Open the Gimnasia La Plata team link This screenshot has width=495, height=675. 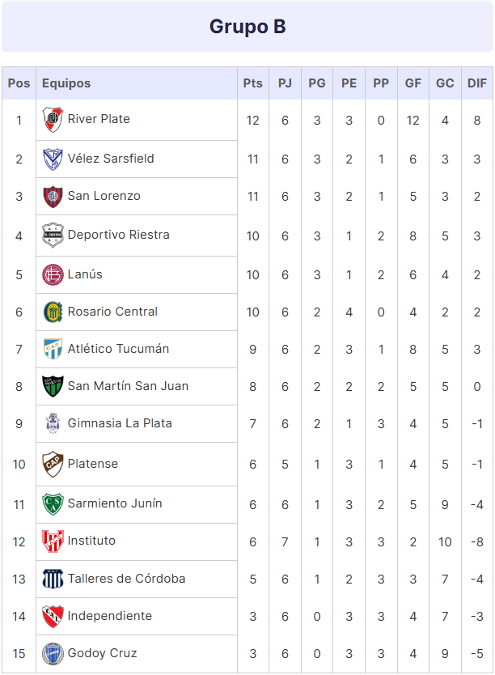click(x=120, y=423)
